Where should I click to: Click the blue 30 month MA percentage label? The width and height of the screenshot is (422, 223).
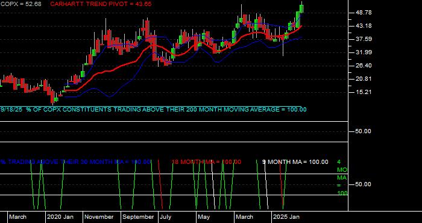[x=75, y=162]
